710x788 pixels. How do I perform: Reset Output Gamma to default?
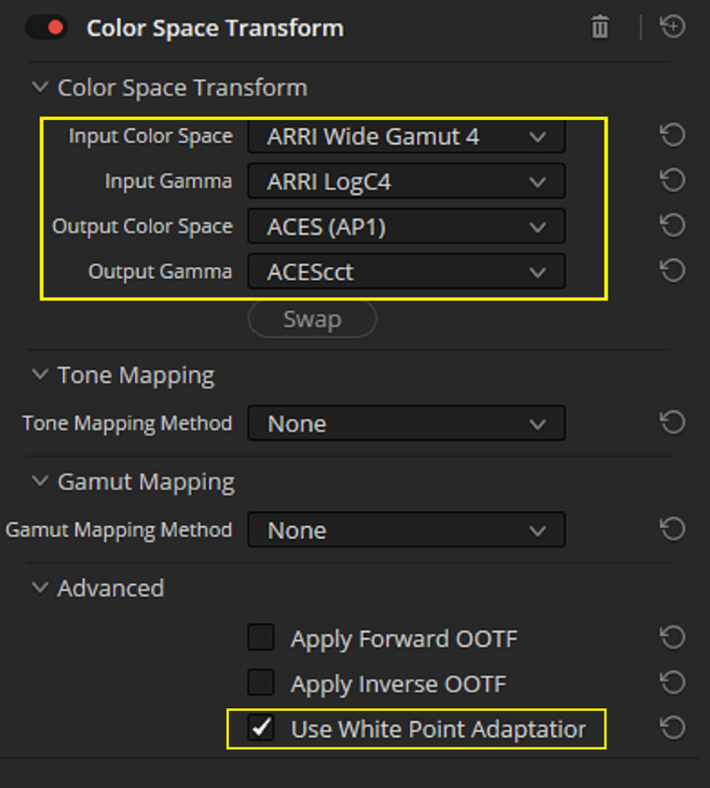point(673,271)
